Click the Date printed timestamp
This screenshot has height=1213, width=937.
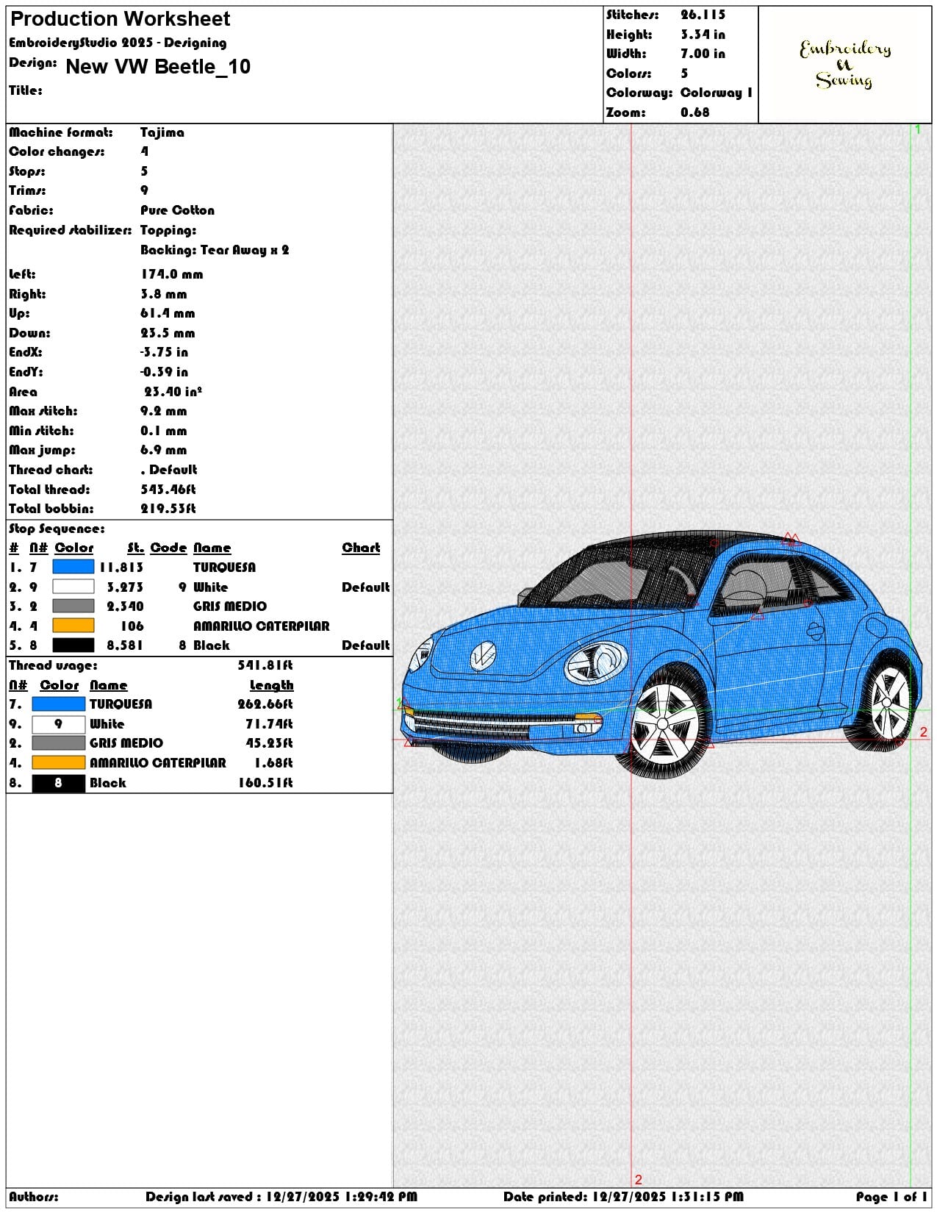tap(623, 1197)
